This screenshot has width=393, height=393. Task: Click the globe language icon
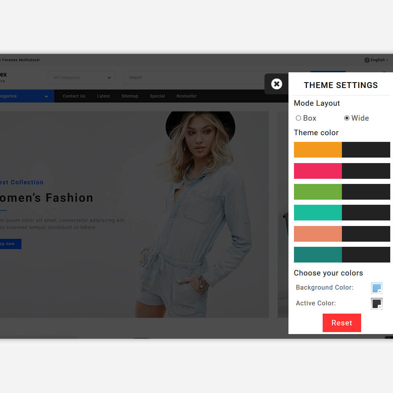click(367, 60)
